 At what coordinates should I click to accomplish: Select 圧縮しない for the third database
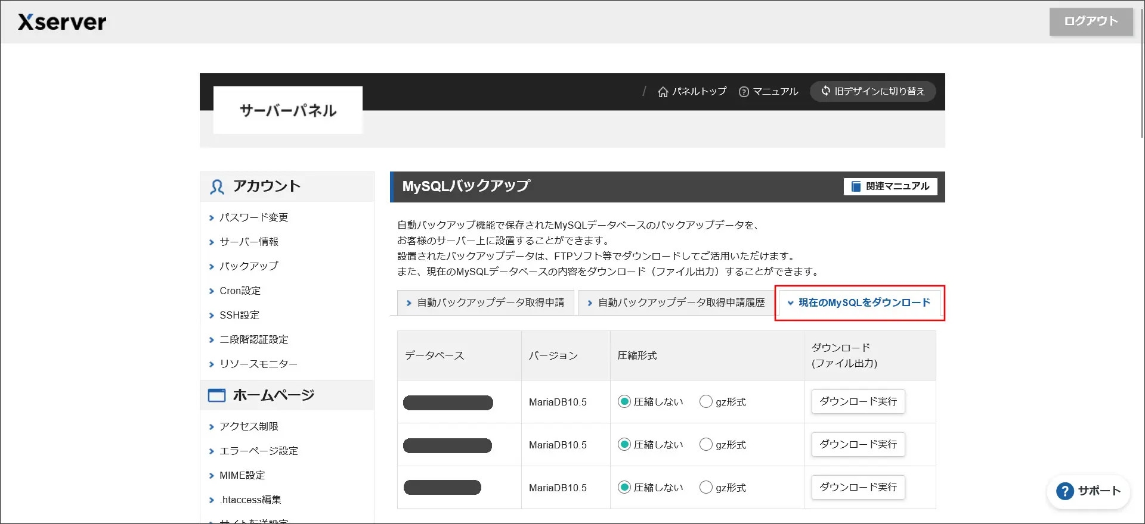click(624, 488)
